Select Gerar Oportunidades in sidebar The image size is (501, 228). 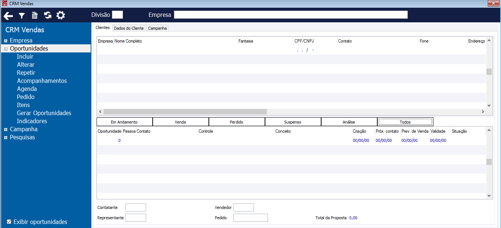pyautogui.click(x=44, y=113)
